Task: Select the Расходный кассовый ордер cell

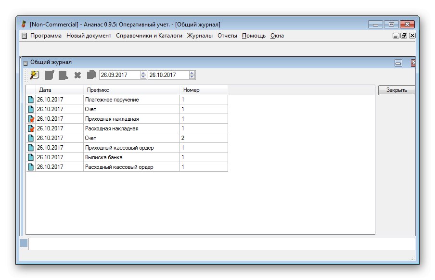Action: click(x=131, y=167)
